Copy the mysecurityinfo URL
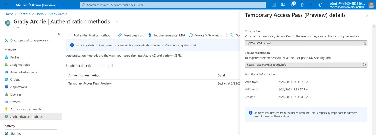 coord(364,65)
